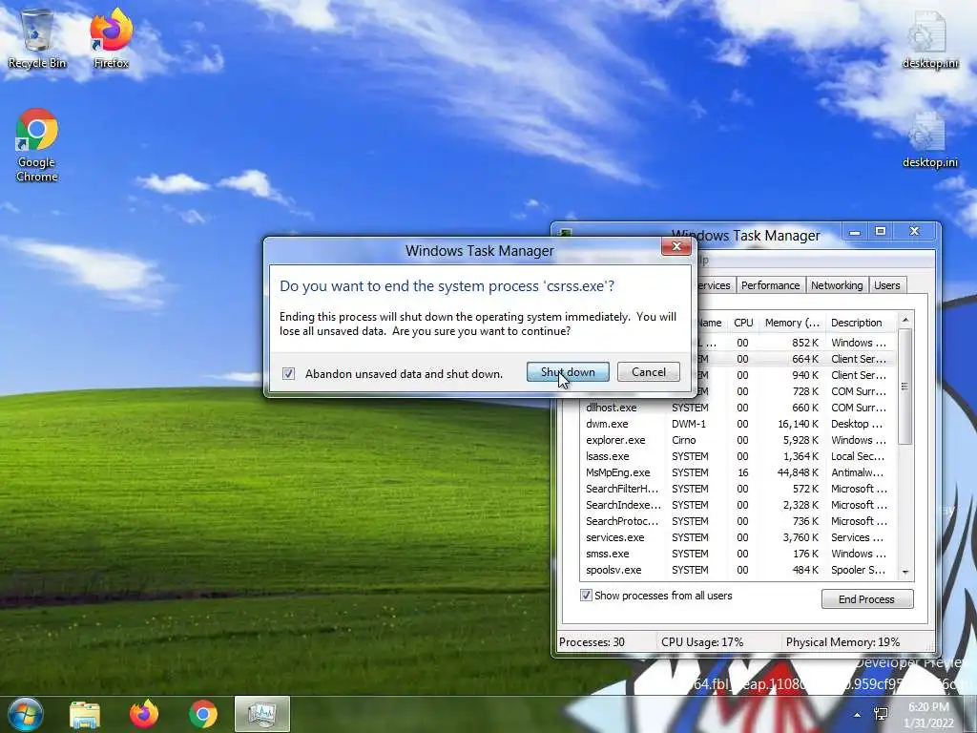Open the Google Chrome desktop shortcut
The width and height of the screenshot is (977, 733).
tap(37, 145)
